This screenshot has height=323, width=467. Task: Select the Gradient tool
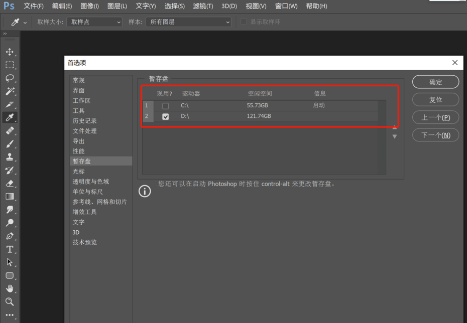[x=10, y=196]
